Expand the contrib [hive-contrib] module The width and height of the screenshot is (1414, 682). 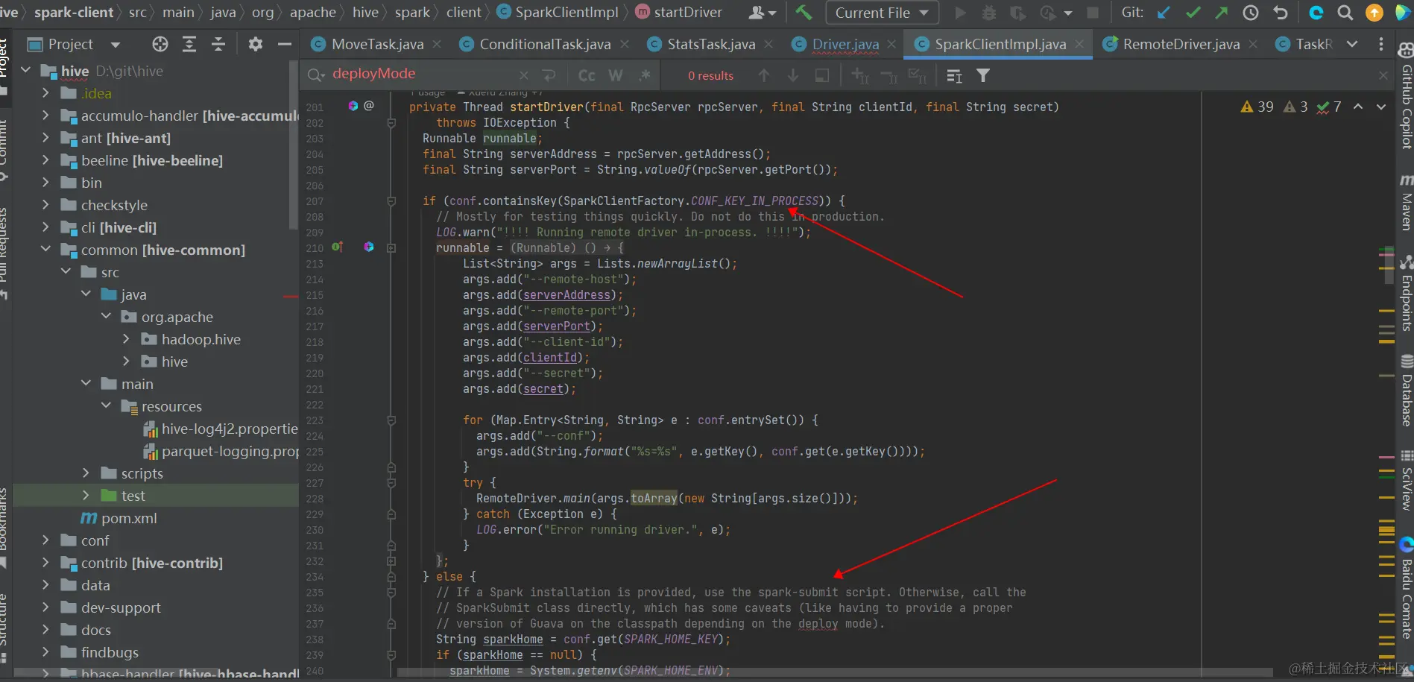(45, 563)
